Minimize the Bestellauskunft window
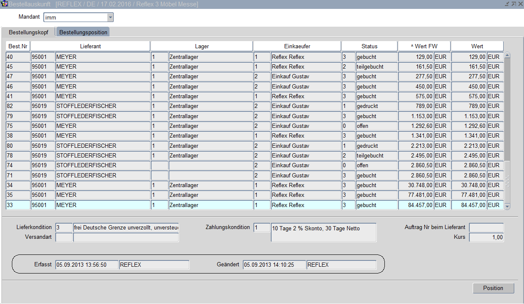524x304 pixels. coord(507,4)
